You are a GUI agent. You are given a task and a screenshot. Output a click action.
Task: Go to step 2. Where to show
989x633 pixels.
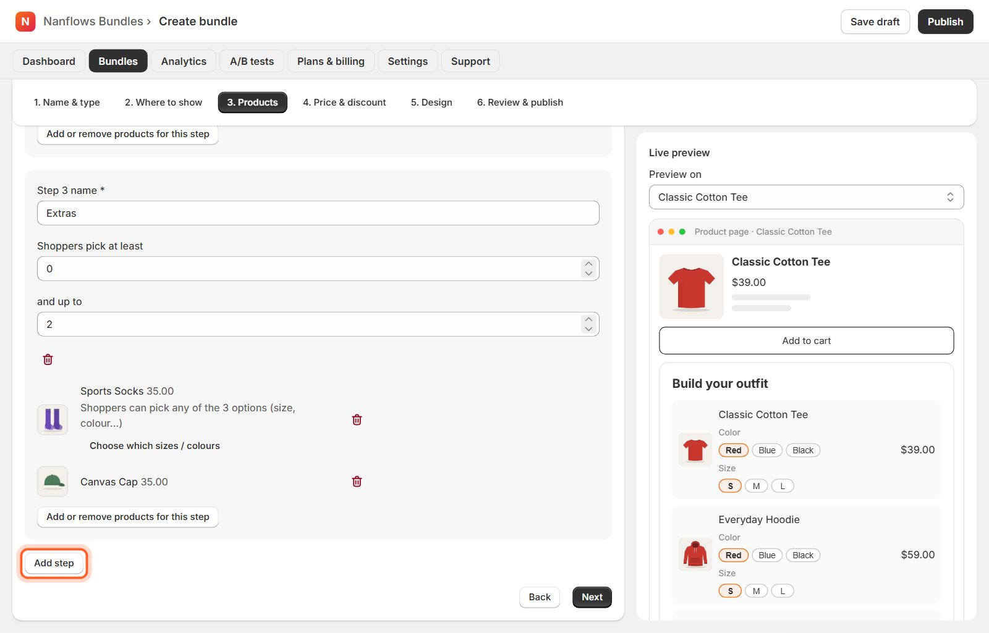(x=163, y=103)
